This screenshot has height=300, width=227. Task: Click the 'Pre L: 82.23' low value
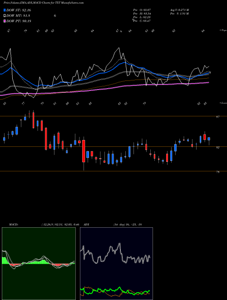142,17
